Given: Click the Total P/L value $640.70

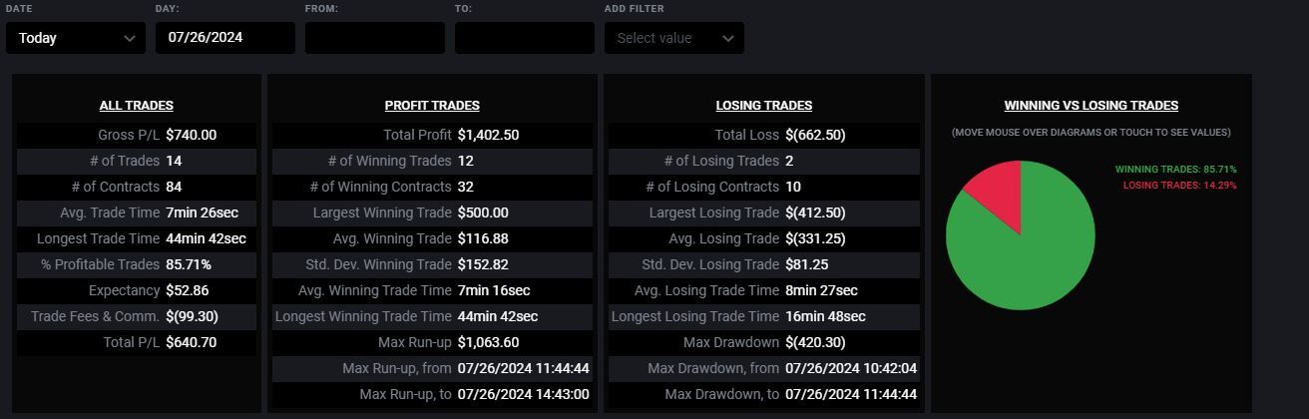Looking at the screenshot, I should click(192, 342).
